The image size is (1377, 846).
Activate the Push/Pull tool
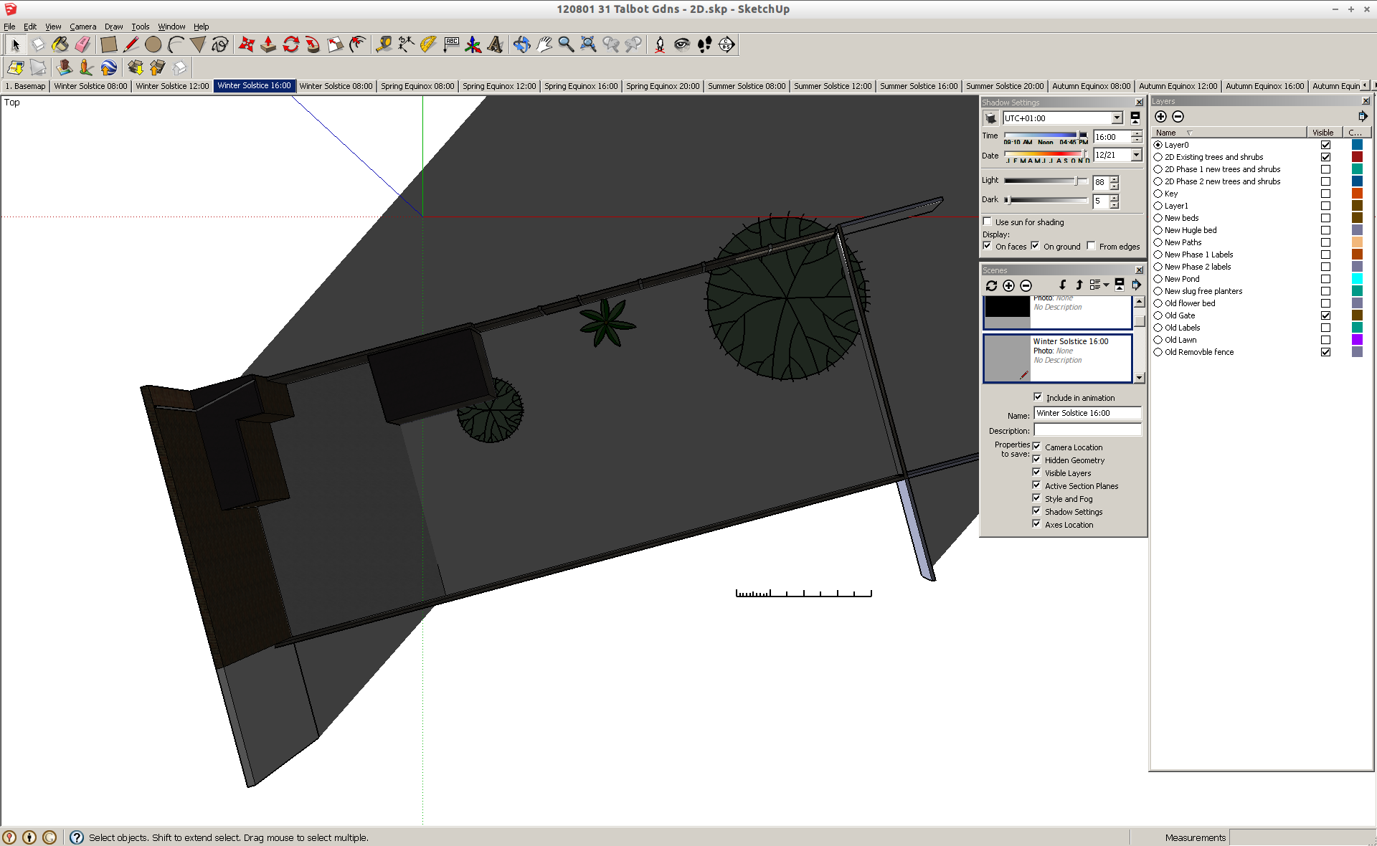(268, 44)
